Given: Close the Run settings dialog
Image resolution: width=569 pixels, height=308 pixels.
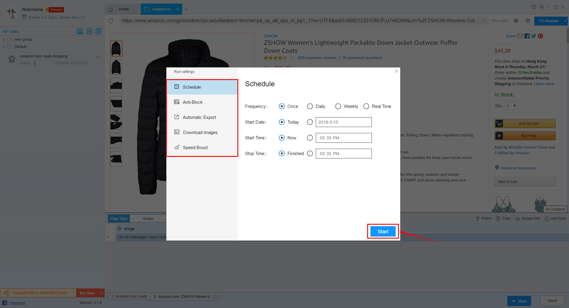Looking at the screenshot, I should (x=397, y=71).
